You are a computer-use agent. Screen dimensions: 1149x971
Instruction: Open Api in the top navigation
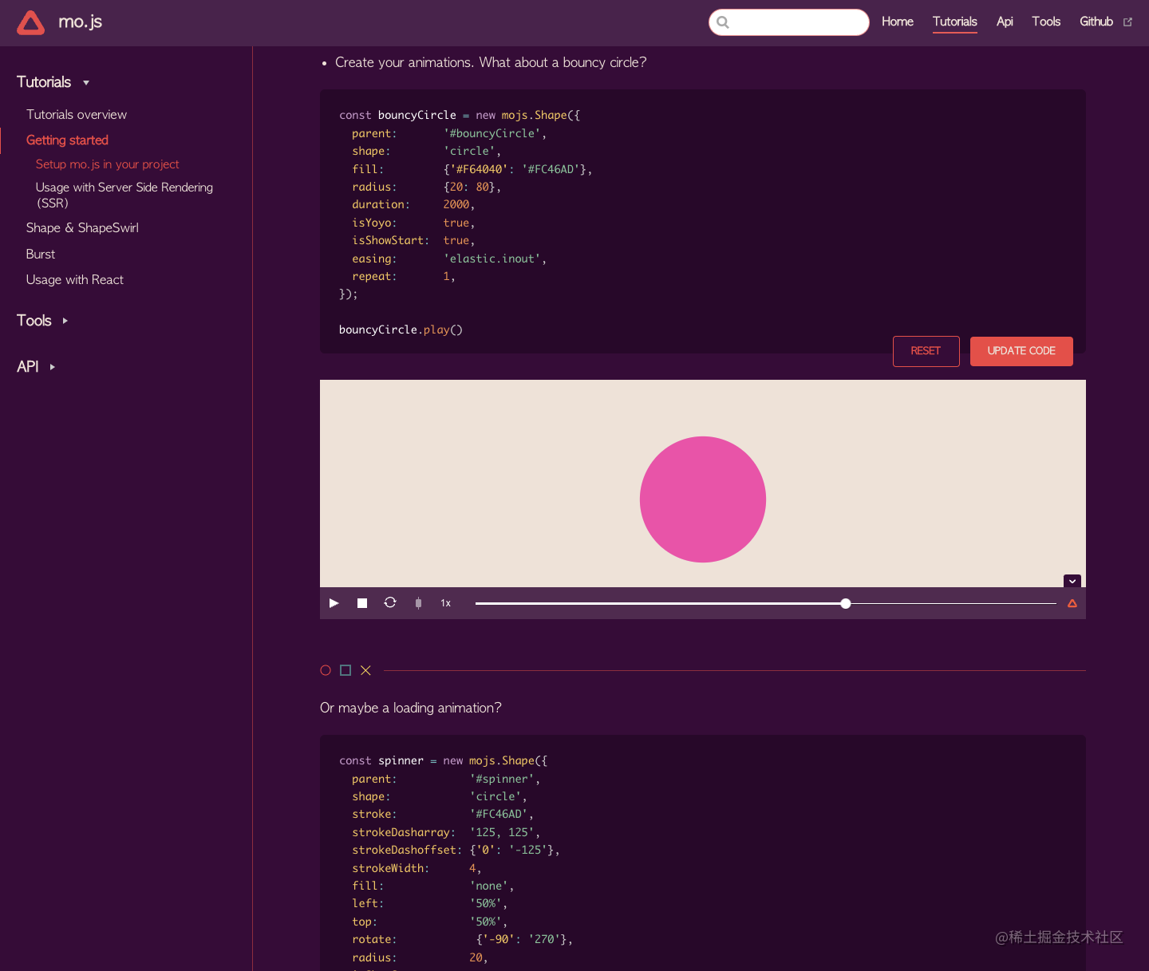pos(1005,22)
